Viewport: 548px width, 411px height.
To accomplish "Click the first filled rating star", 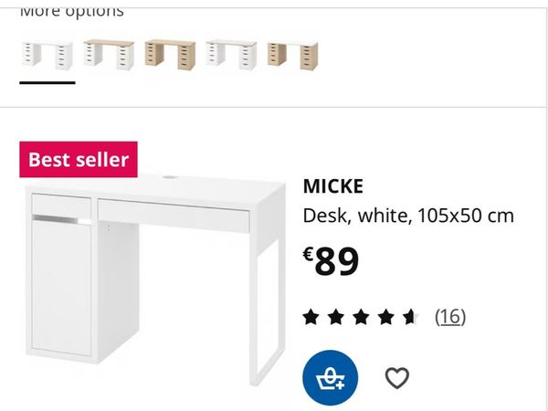I will (x=311, y=317).
